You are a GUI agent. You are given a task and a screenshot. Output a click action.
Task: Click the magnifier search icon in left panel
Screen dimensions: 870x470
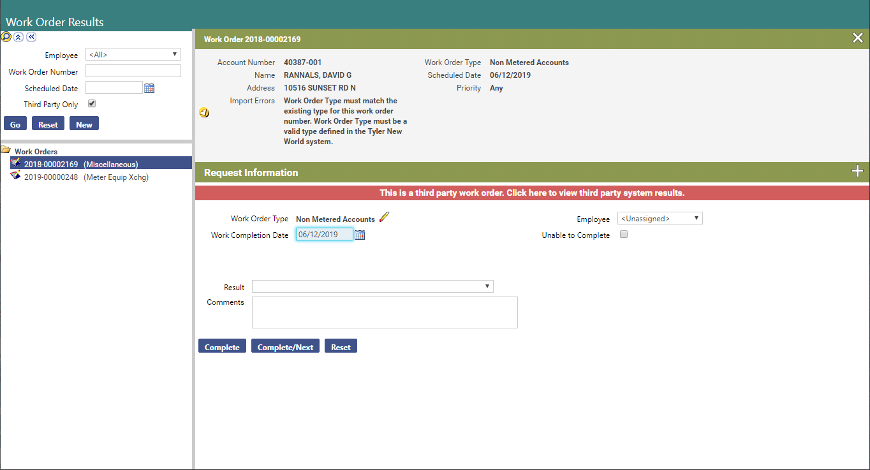click(x=6, y=37)
